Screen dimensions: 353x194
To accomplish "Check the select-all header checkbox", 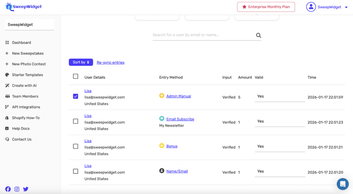I will 75,77.
